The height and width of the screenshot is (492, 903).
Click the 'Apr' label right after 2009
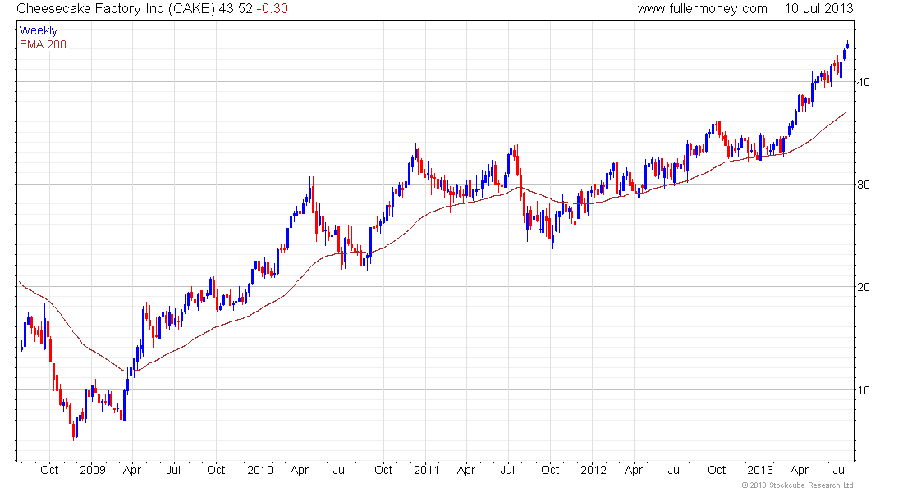(132, 470)
